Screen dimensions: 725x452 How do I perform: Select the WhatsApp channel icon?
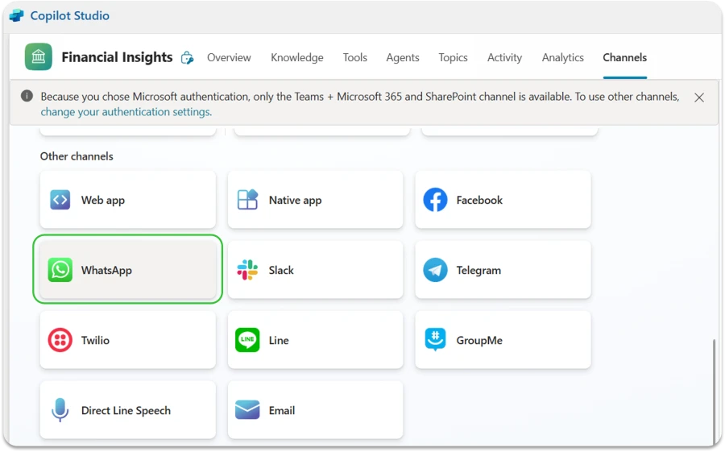[x=60, y=270]
